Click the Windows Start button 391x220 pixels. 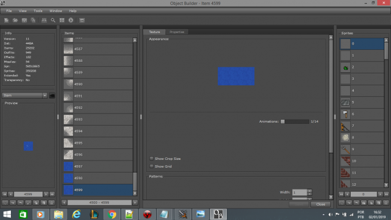pyautogui.click(x=7, y=214)
